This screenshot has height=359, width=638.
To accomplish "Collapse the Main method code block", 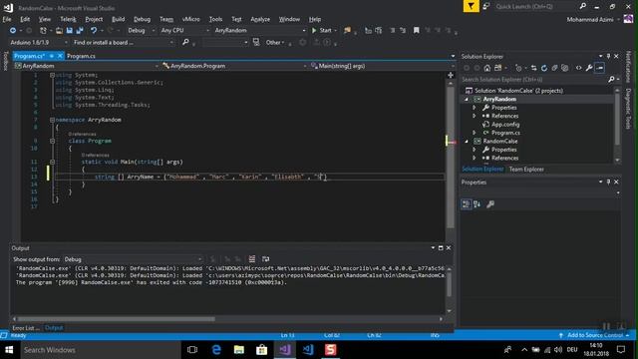I will (x=52, y=162).
